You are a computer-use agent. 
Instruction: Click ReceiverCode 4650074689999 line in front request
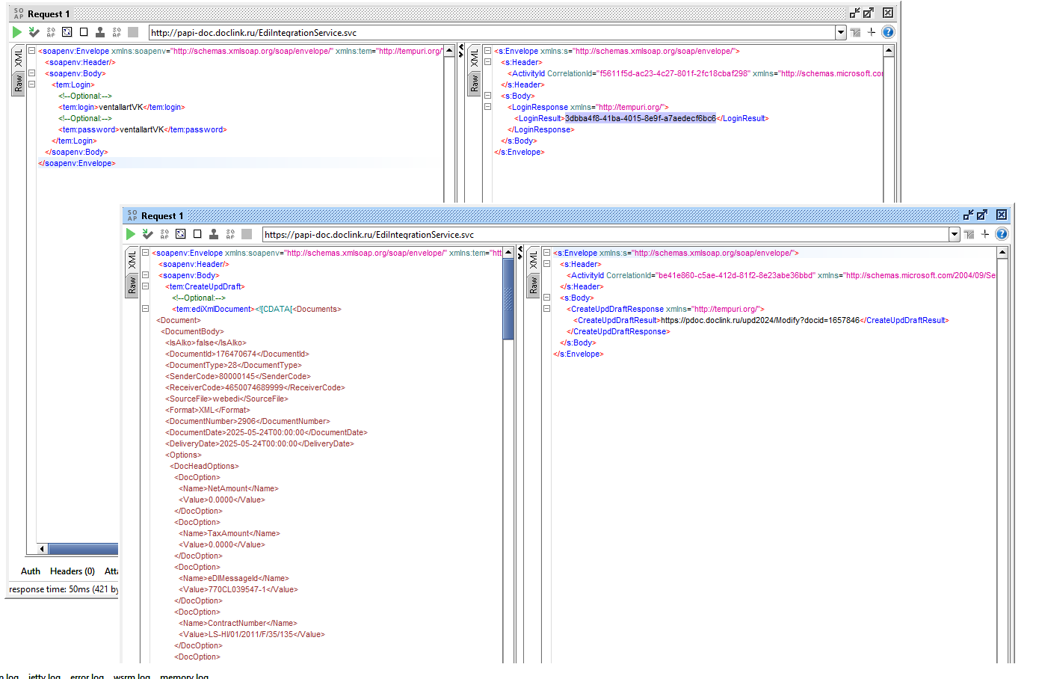(255, 387)
